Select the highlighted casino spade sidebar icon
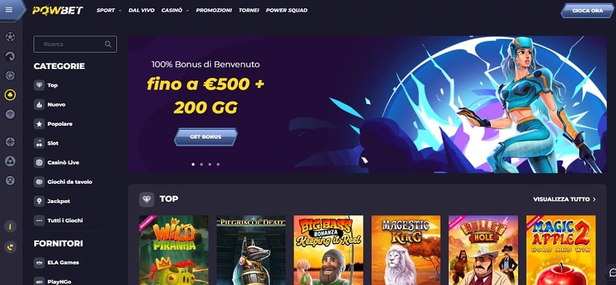The image size is (616, 285). (10, 95)
